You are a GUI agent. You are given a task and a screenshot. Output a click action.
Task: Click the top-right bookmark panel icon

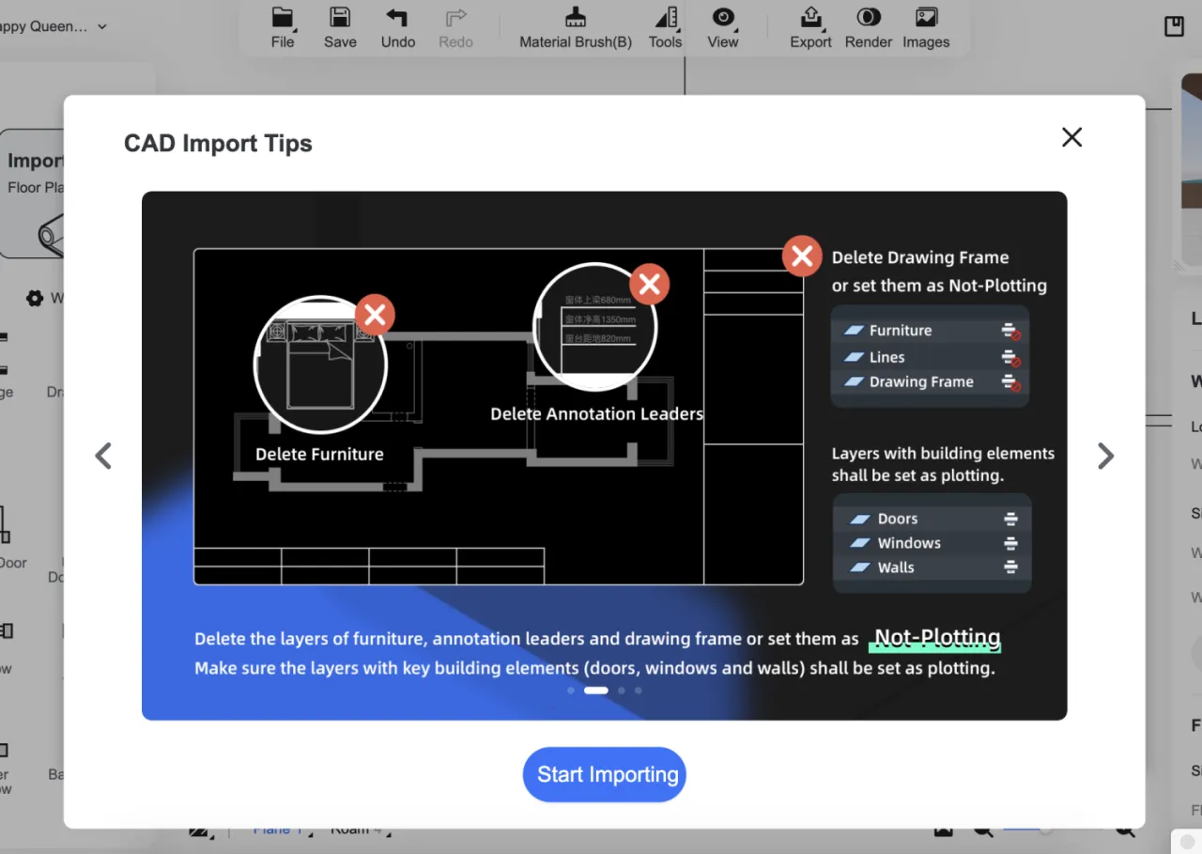[1174, 26]
